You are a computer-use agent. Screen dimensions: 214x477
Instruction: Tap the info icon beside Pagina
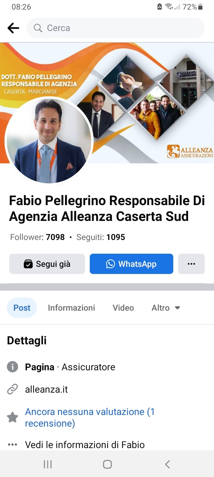tap(12, 367)
